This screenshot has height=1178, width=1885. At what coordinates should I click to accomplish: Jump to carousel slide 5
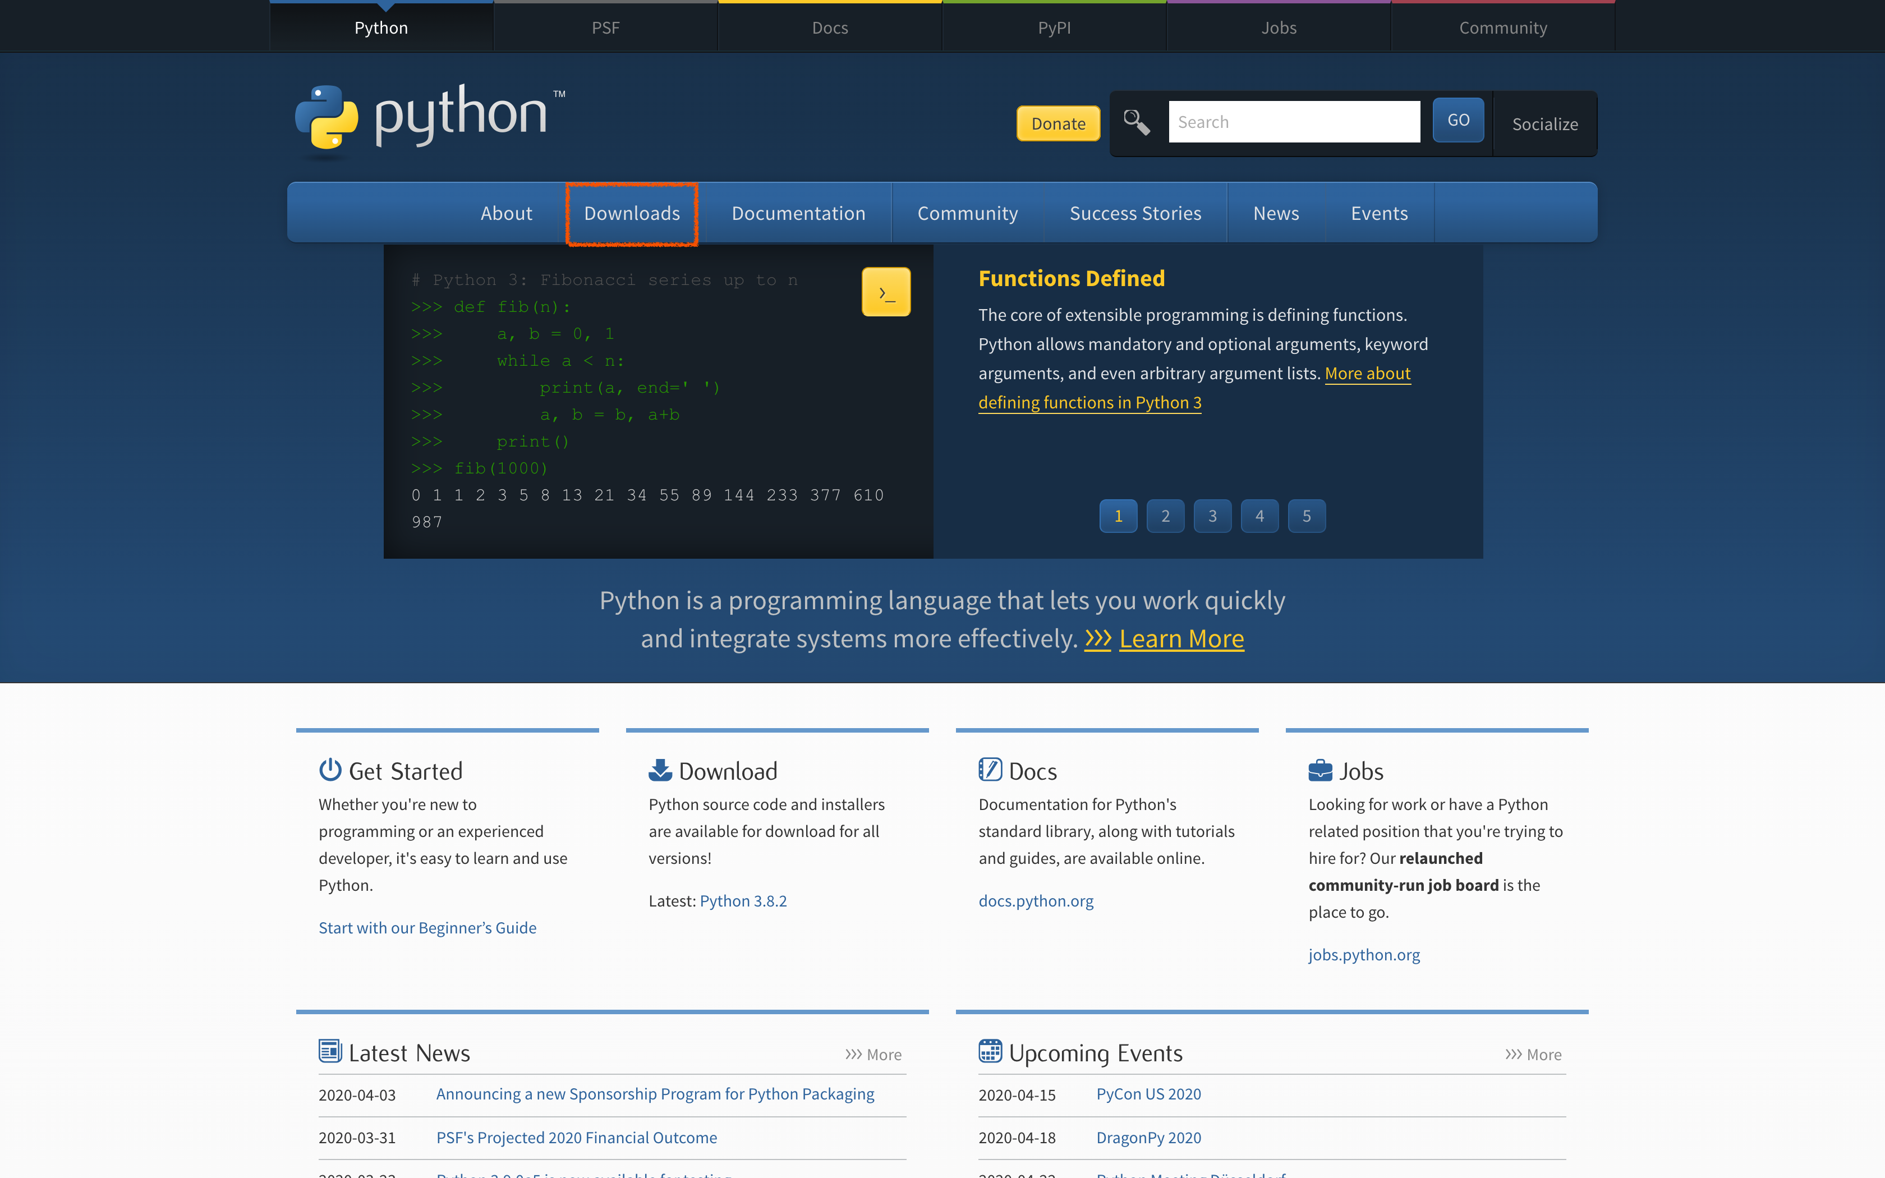(1306, 516)
